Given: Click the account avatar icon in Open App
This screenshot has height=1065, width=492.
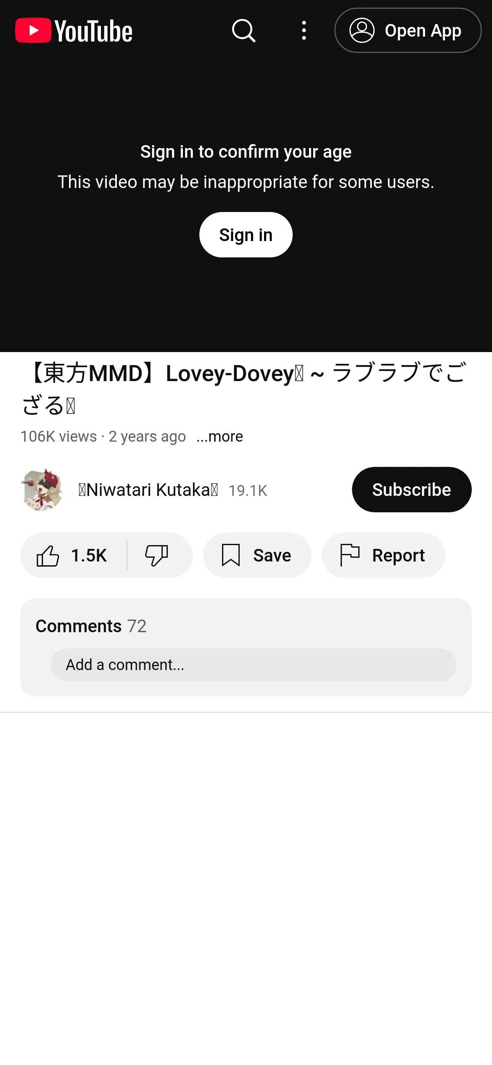Looking at the screenshot, I should coord(362,30).
